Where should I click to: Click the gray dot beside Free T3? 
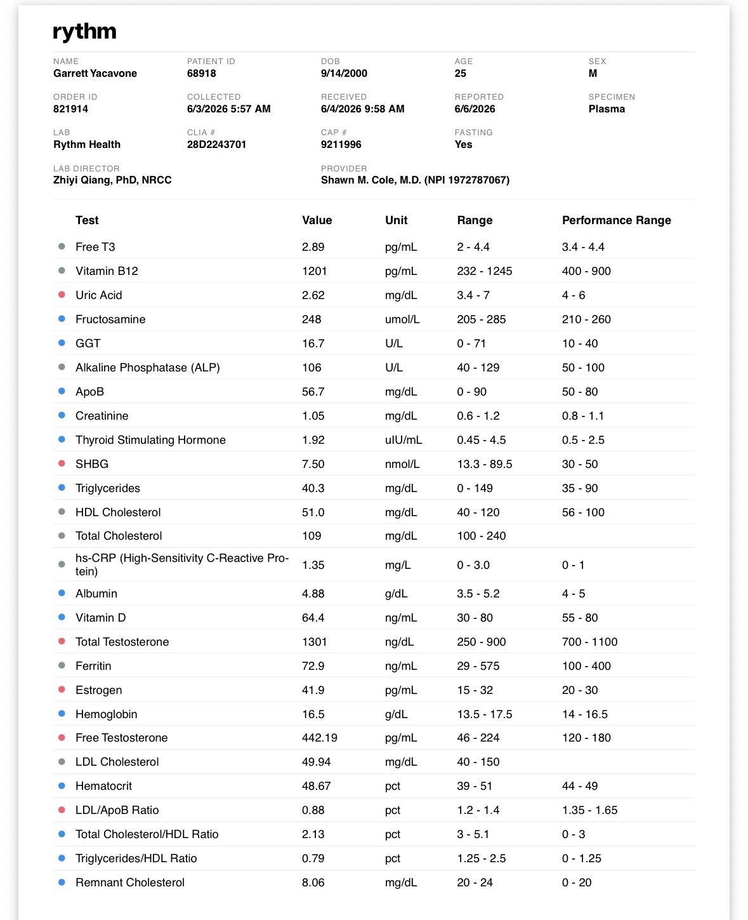[62, 246]
